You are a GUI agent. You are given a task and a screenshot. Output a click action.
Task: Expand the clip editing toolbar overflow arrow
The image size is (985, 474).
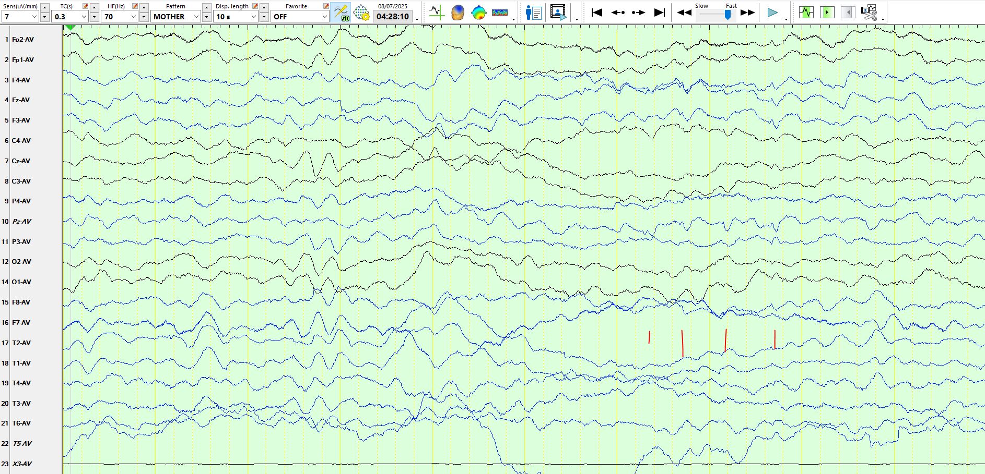pos(883,19)
